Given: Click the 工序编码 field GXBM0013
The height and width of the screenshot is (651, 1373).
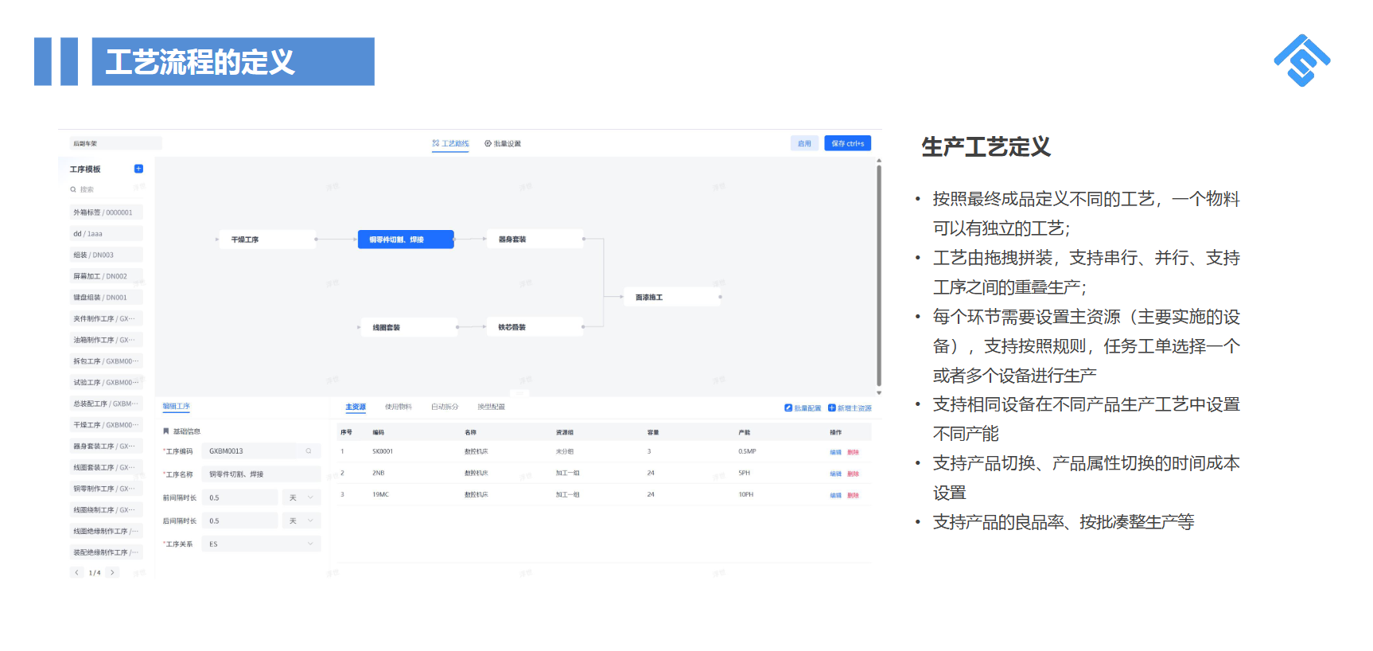Looking at the screenshot, I should 261,451.
